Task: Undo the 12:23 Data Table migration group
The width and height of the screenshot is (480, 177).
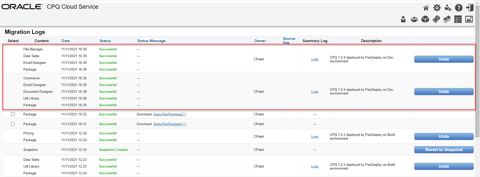Action: point(444,166)
